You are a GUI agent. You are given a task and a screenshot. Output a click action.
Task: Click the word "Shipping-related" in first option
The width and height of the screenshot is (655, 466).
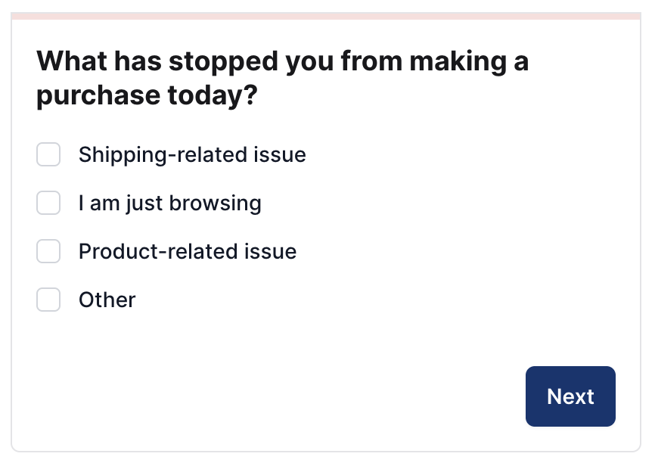(x=163, y=155)
